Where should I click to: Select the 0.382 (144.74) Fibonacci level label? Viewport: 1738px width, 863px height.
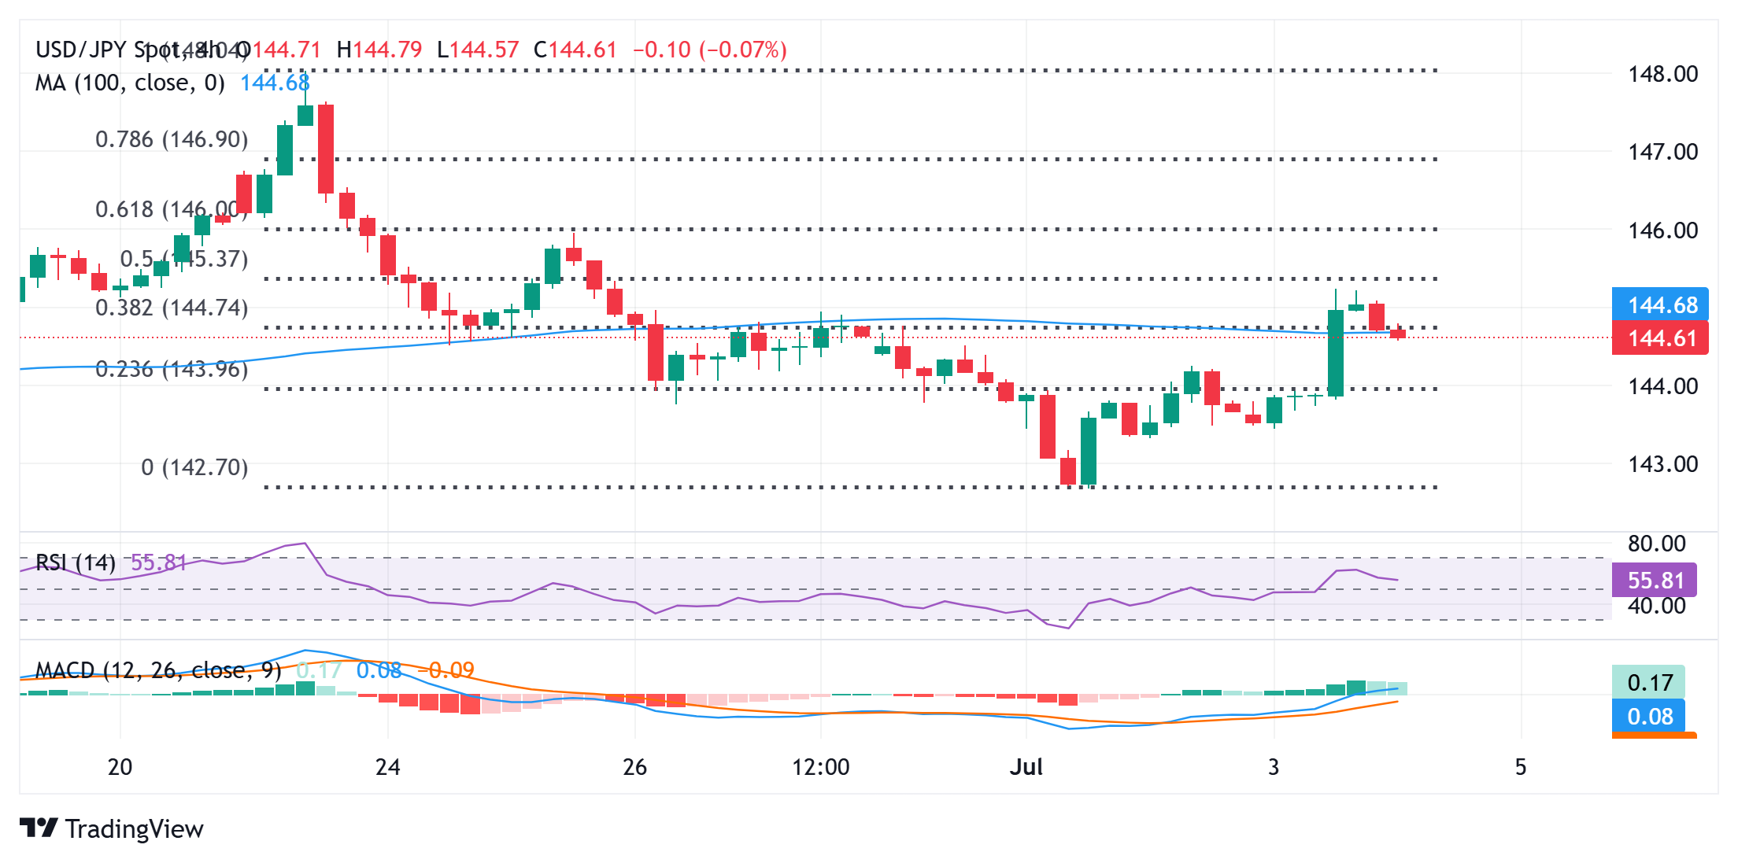coord(172,308)
